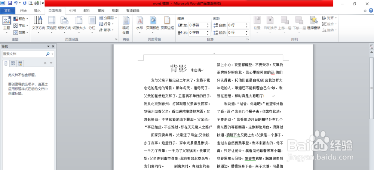Image resolution: width=374 pixels, height=170 pixels.
Task: Switch to Home (开始) tab
Action: coord(23,10)
